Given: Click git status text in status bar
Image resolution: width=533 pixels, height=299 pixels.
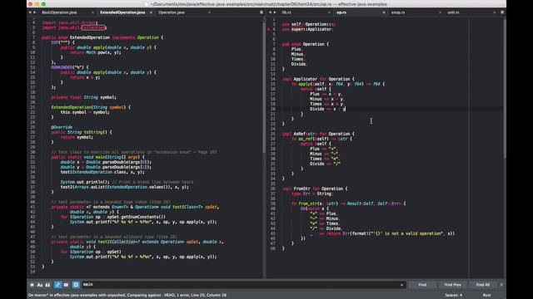Looking at the screenshot, I should tap(127, 296).
